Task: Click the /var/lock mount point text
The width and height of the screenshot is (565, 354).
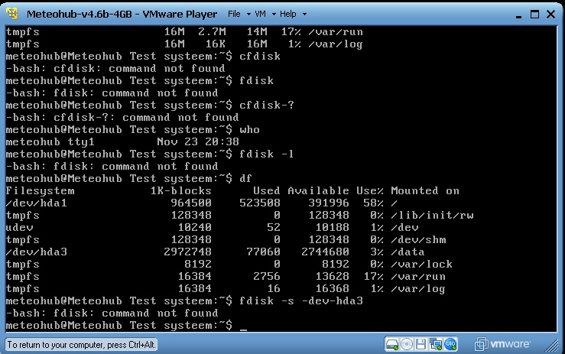Action: (x=421, y=265)
